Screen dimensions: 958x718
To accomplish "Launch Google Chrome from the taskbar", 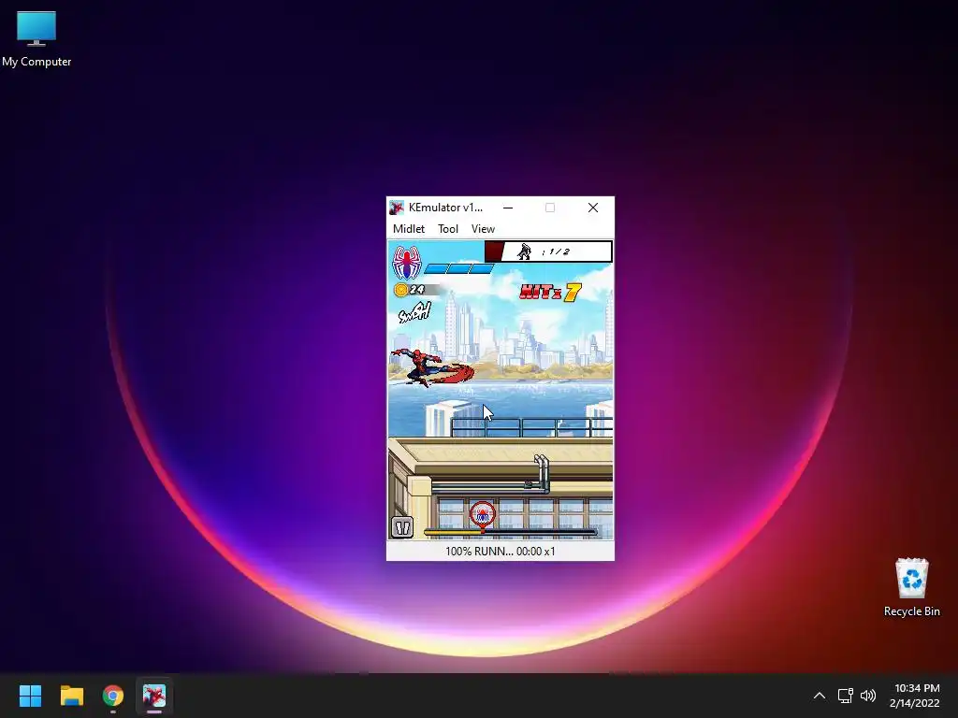I will 113,696.
